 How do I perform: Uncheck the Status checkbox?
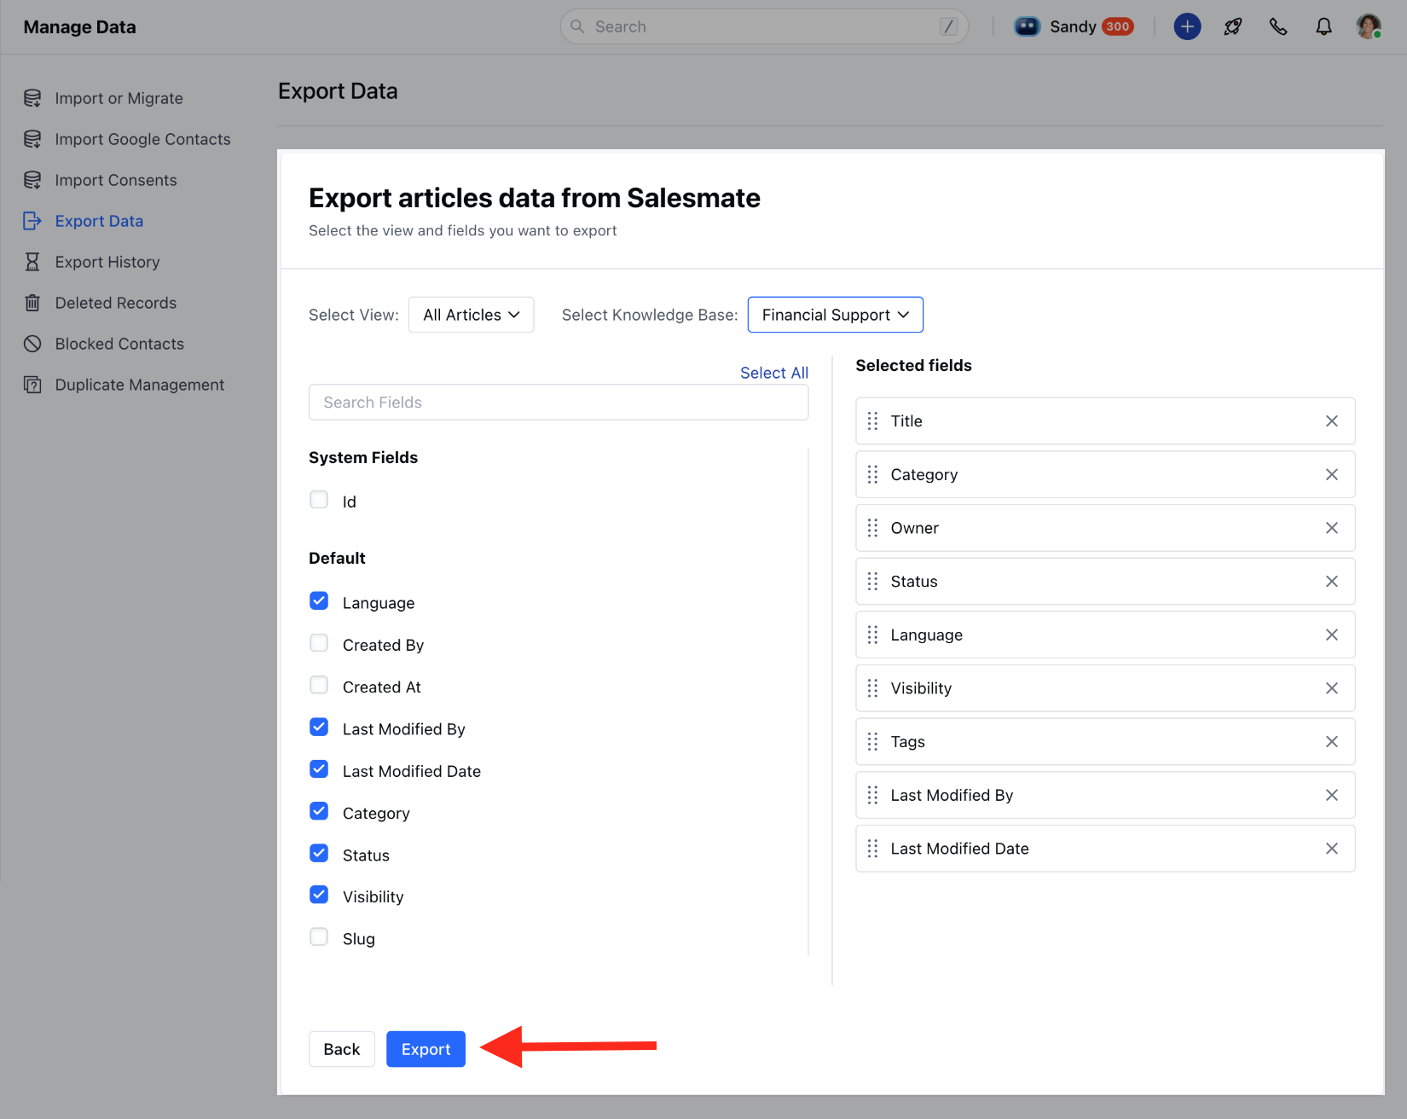[x=319, y=853]
